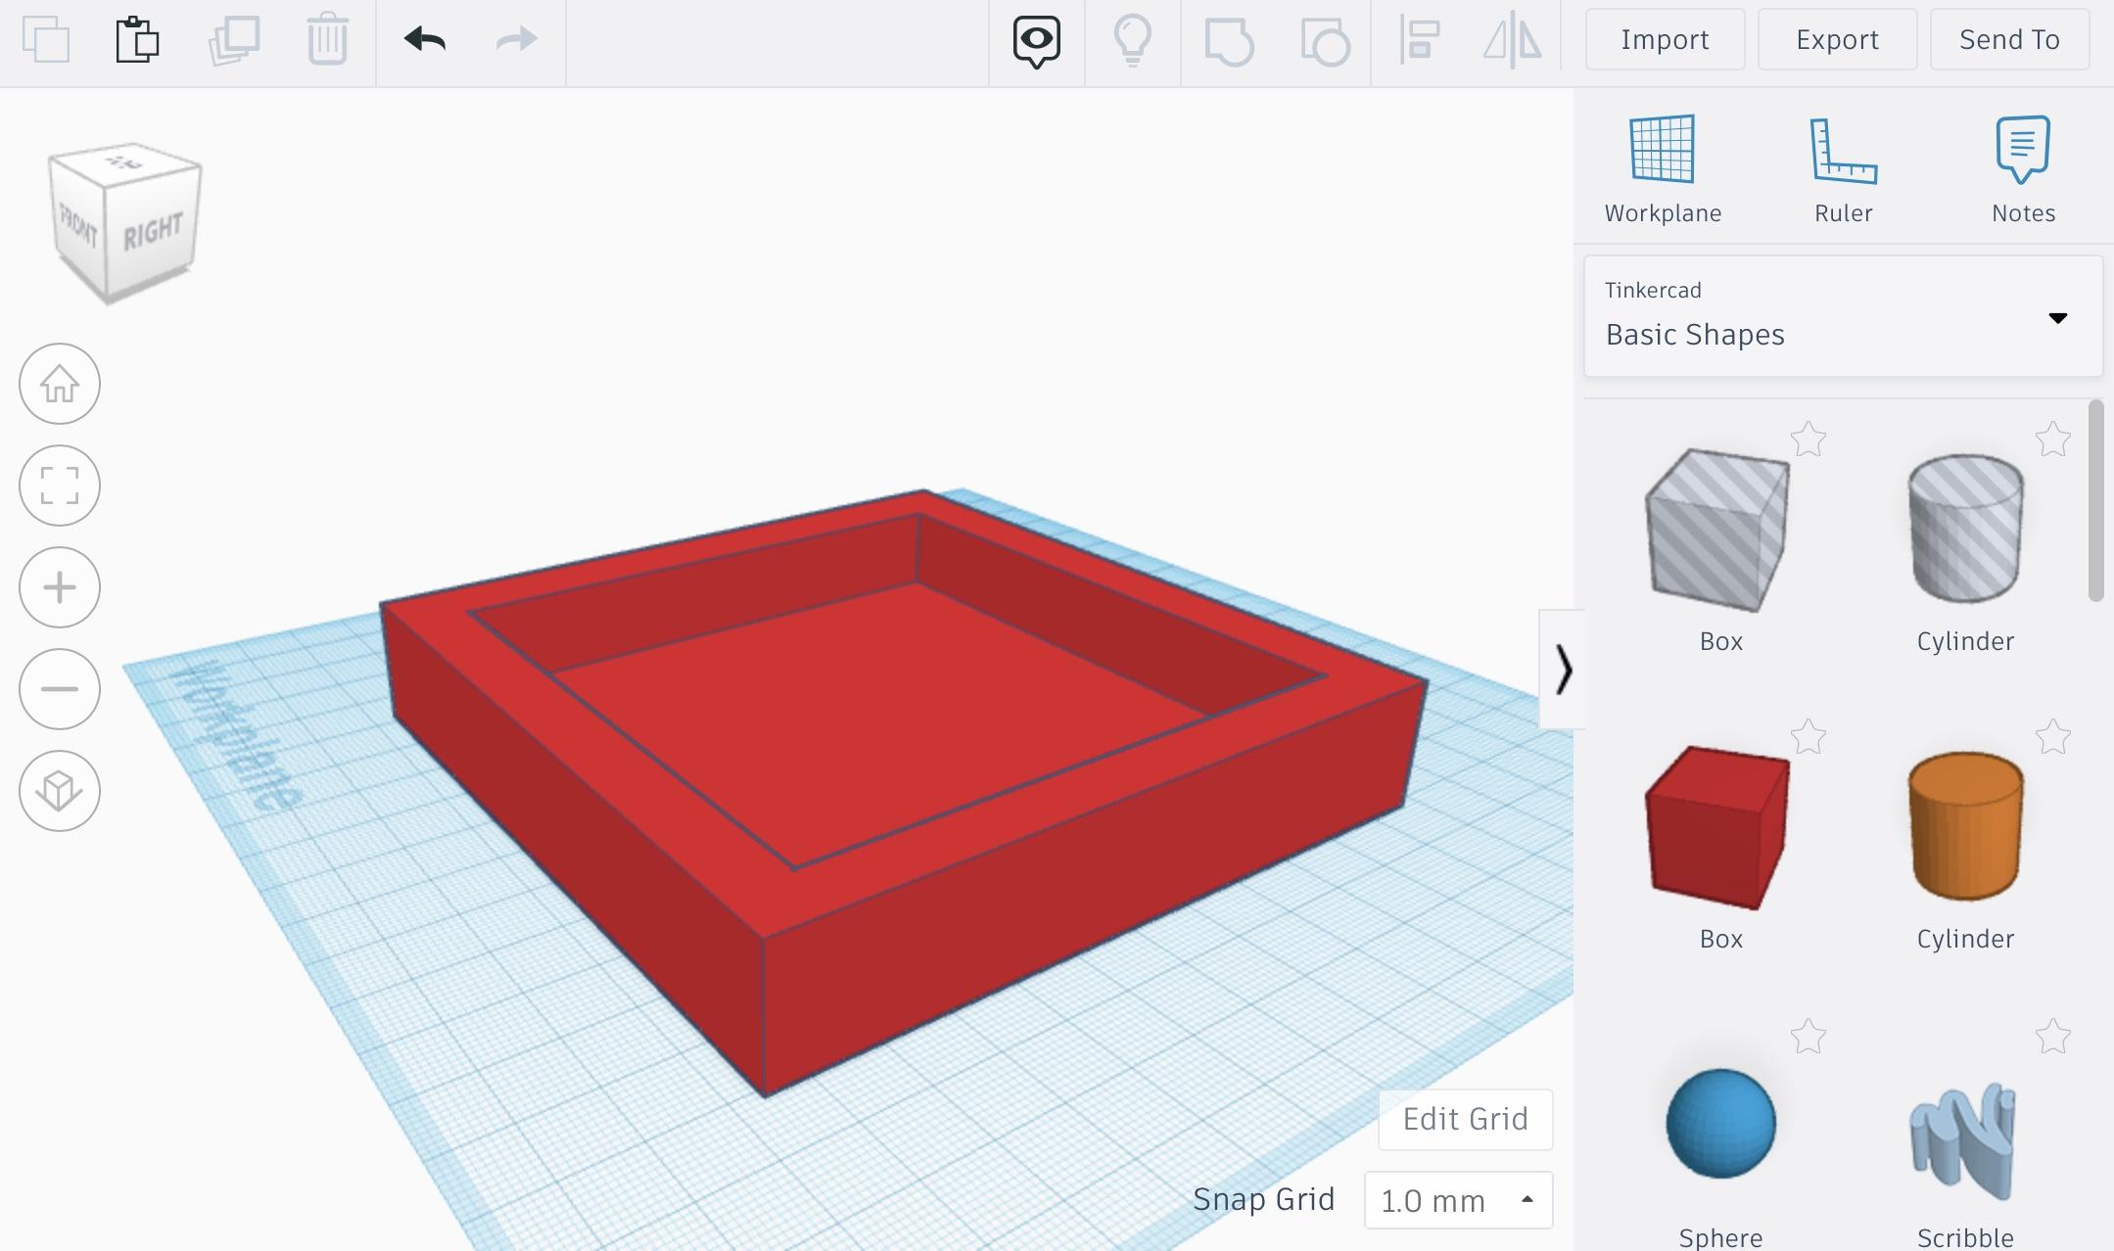This screenshot has width=2114, height=1251.
Task: Click the Undo arrow
Action: point(425,40)
